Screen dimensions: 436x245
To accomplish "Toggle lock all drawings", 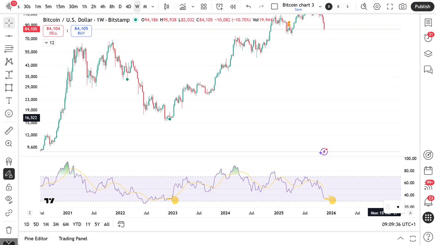I will (x=9, y=187).
